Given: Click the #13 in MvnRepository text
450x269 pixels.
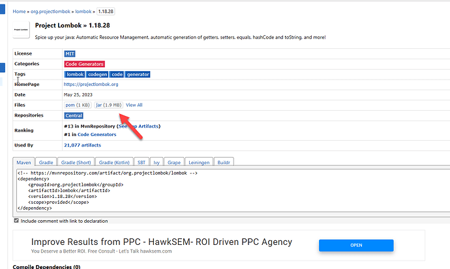Looking at the screenshot, I should click(89, 126).
